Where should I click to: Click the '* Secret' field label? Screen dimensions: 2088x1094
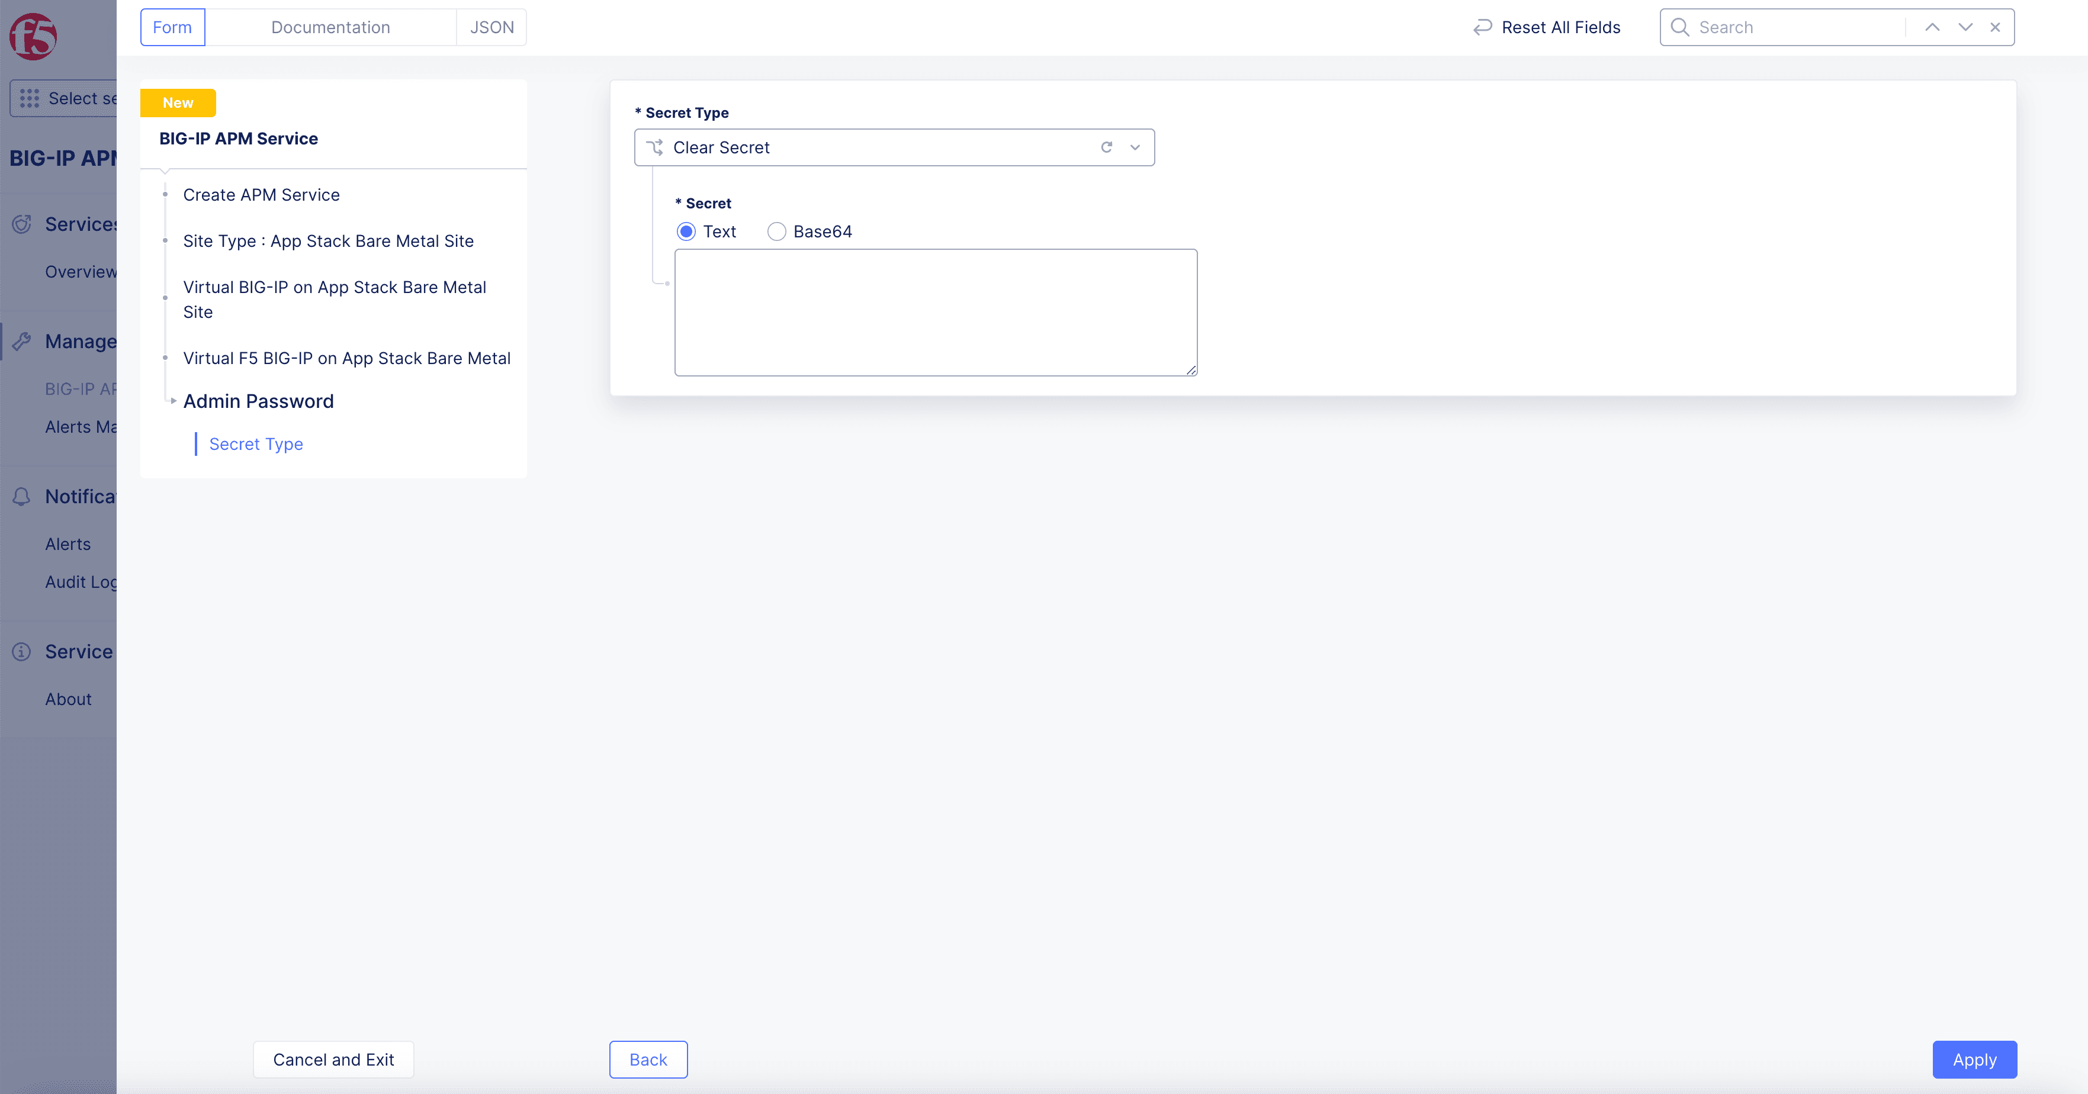click(704, 204)
